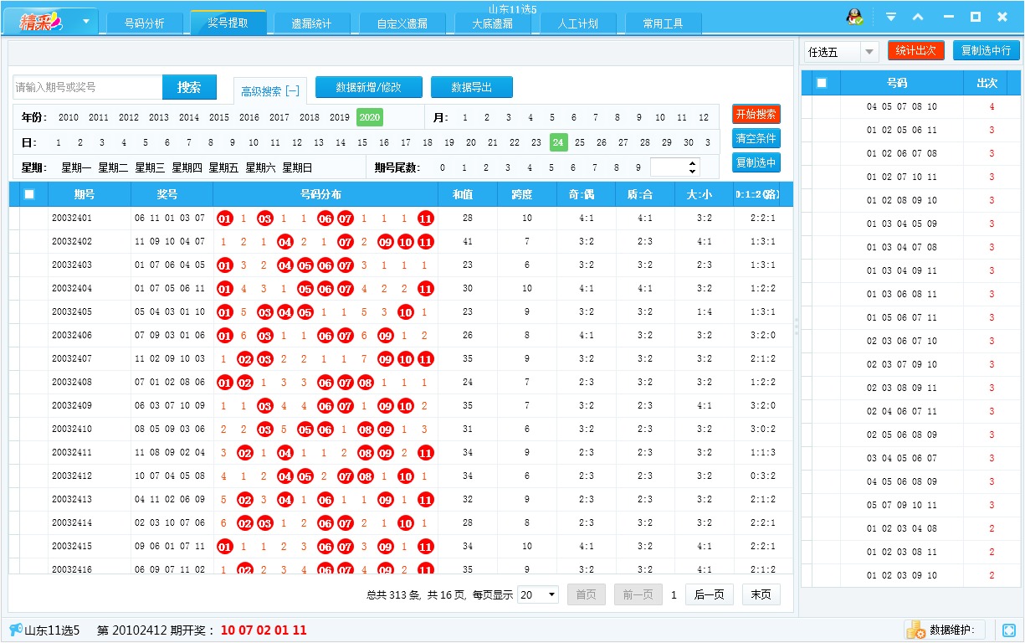Toggle the select-all checkbox in the results table header
Viewport: 1025px width, 643px height.
click(29, 193)
